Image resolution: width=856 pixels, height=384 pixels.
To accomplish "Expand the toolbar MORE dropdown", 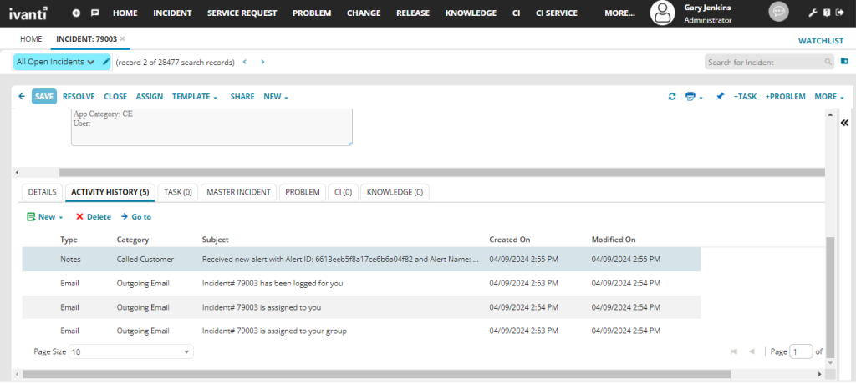I will coord(829,97).
